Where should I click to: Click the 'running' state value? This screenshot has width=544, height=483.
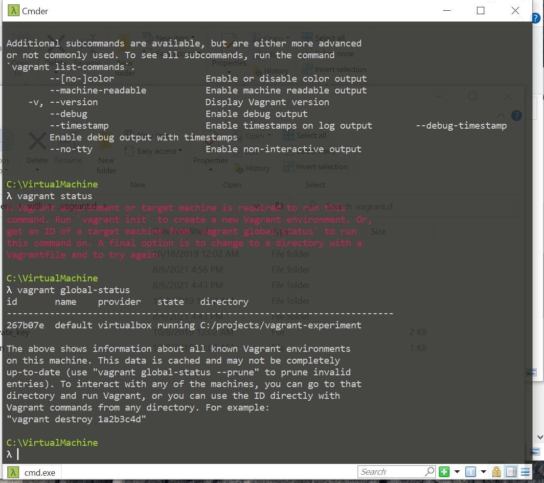click(x=176, y=325)
